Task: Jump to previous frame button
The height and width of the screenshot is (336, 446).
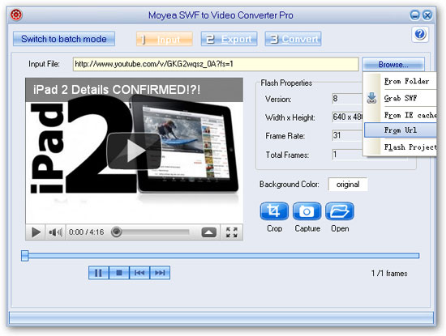Action: click(x=139, y=273)
